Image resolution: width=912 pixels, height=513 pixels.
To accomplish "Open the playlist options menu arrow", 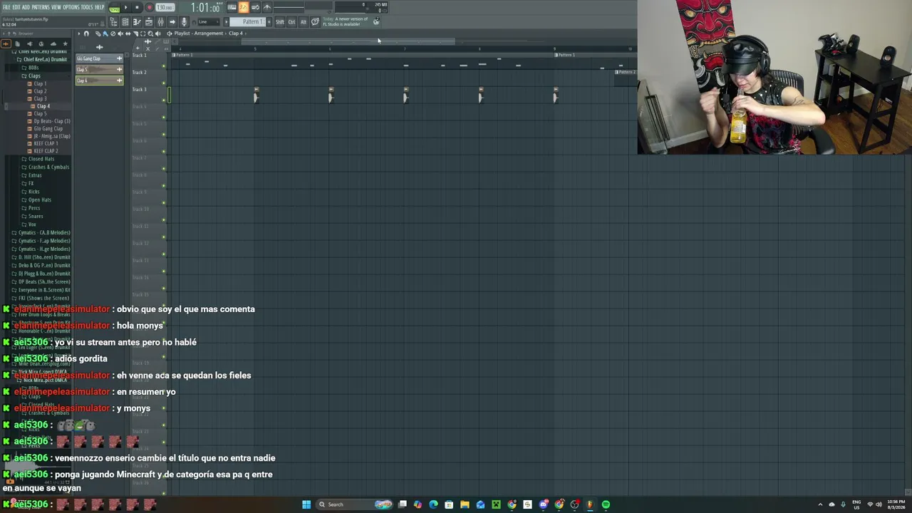I will 78,33.
